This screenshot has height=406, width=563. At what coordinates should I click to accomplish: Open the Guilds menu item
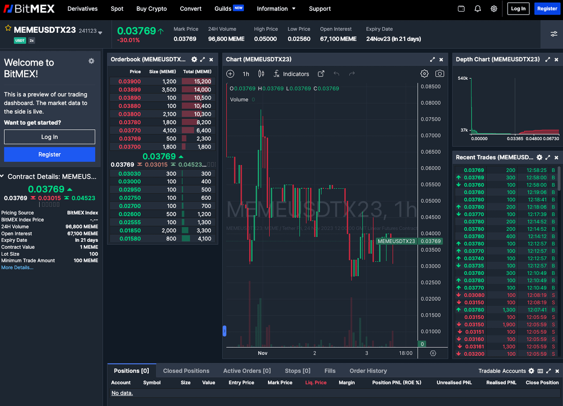229,8
